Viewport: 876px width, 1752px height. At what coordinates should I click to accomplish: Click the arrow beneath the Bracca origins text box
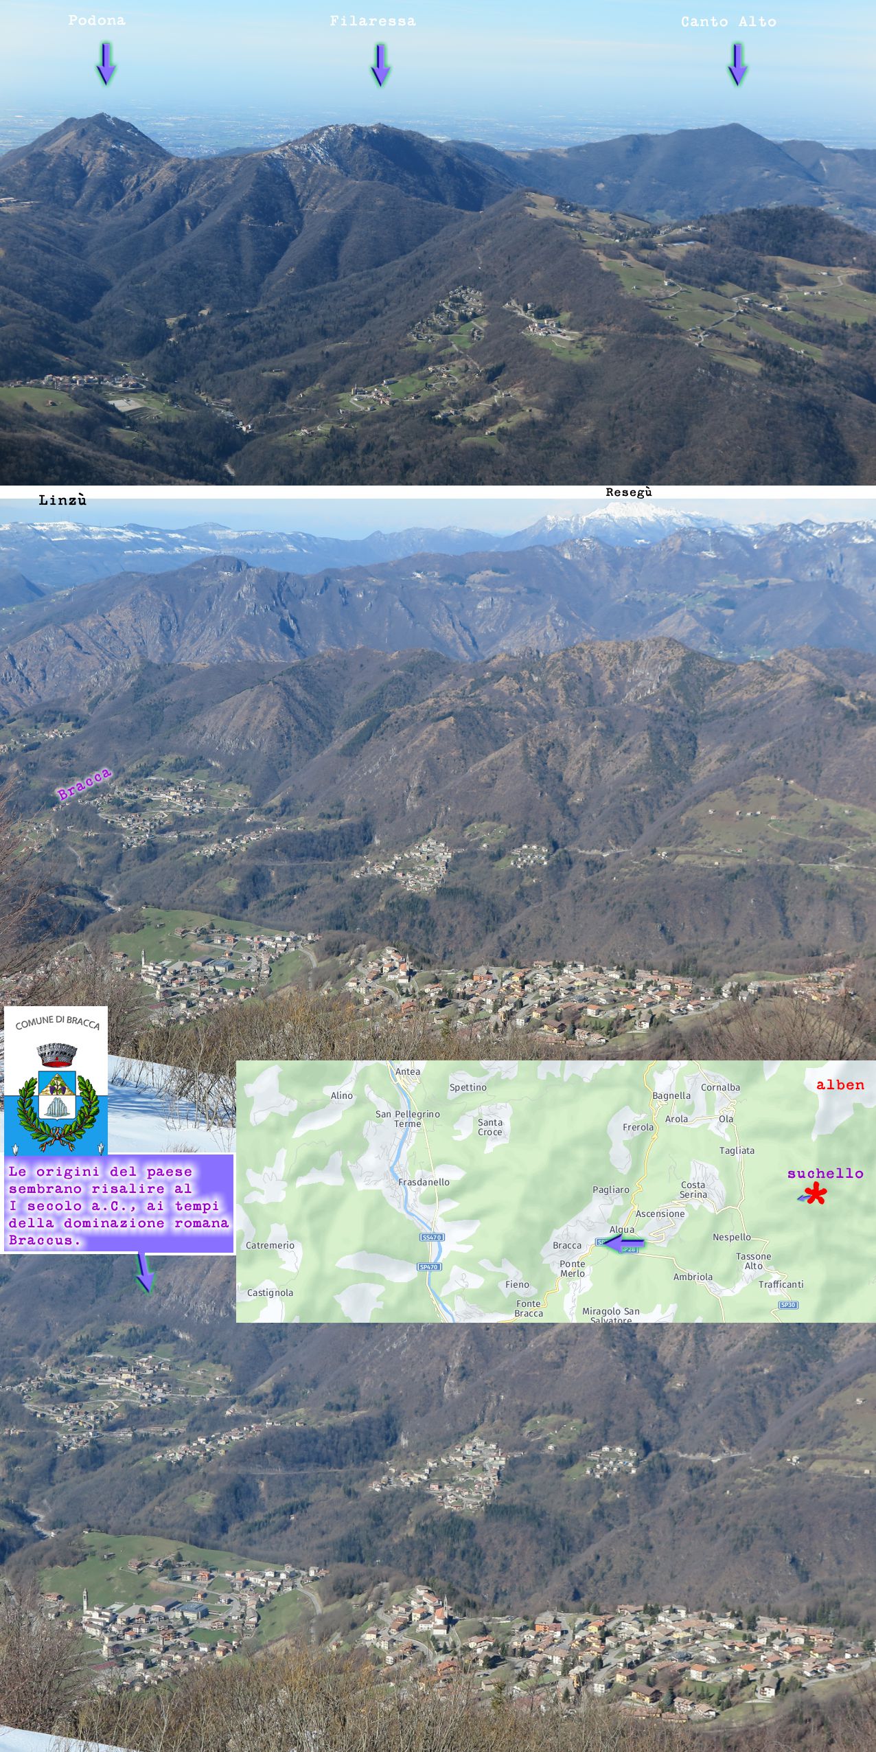pos(144,1272)
